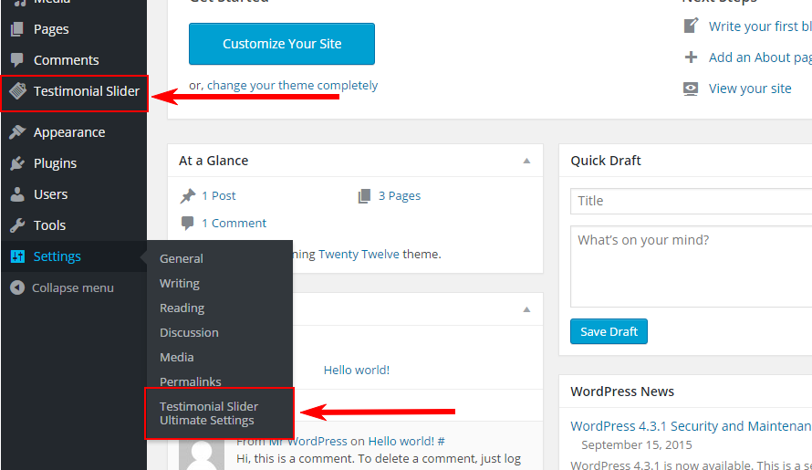Viewport: 812px width, 470px height.
Task: Click the edit icon next to Write your first blog post
Action: point(691,26)
